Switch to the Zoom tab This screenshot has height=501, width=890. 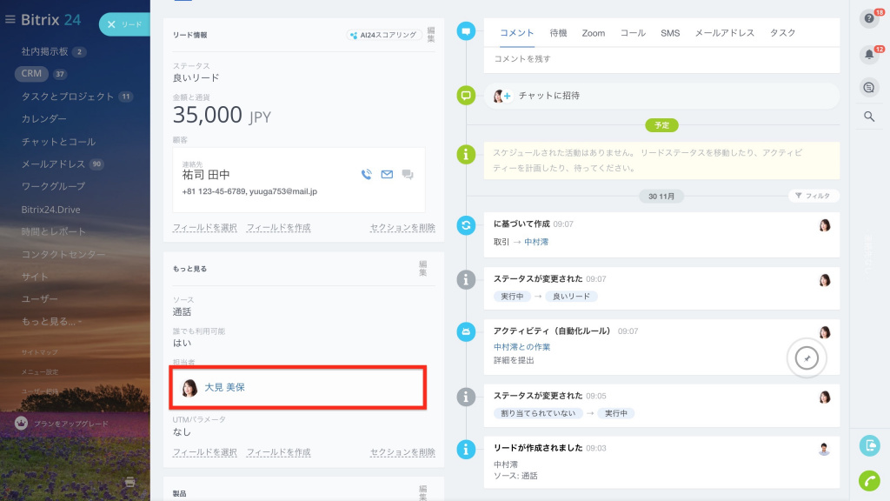[593, 34]
